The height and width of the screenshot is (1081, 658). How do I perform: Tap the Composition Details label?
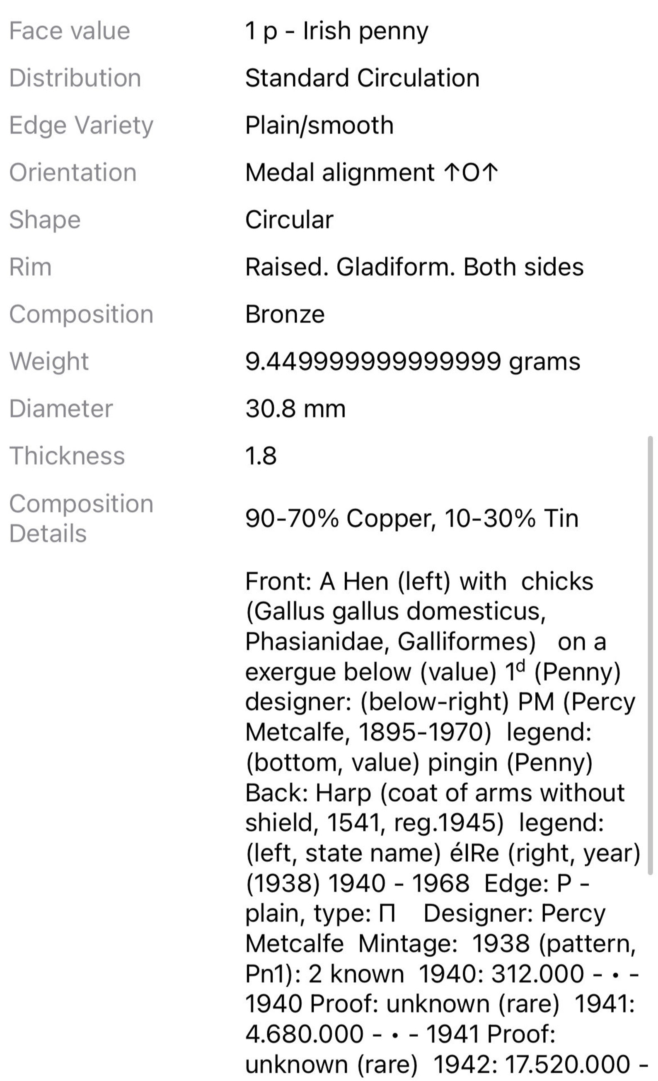pos(81,519)
